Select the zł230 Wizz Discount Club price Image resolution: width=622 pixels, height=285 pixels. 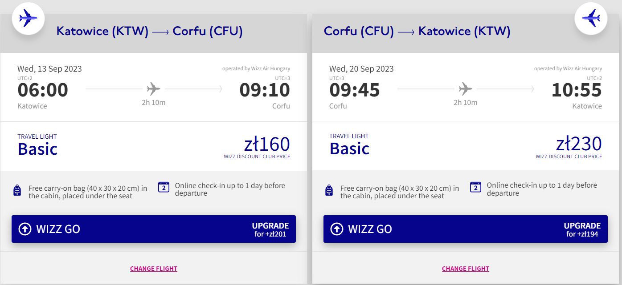579,145
